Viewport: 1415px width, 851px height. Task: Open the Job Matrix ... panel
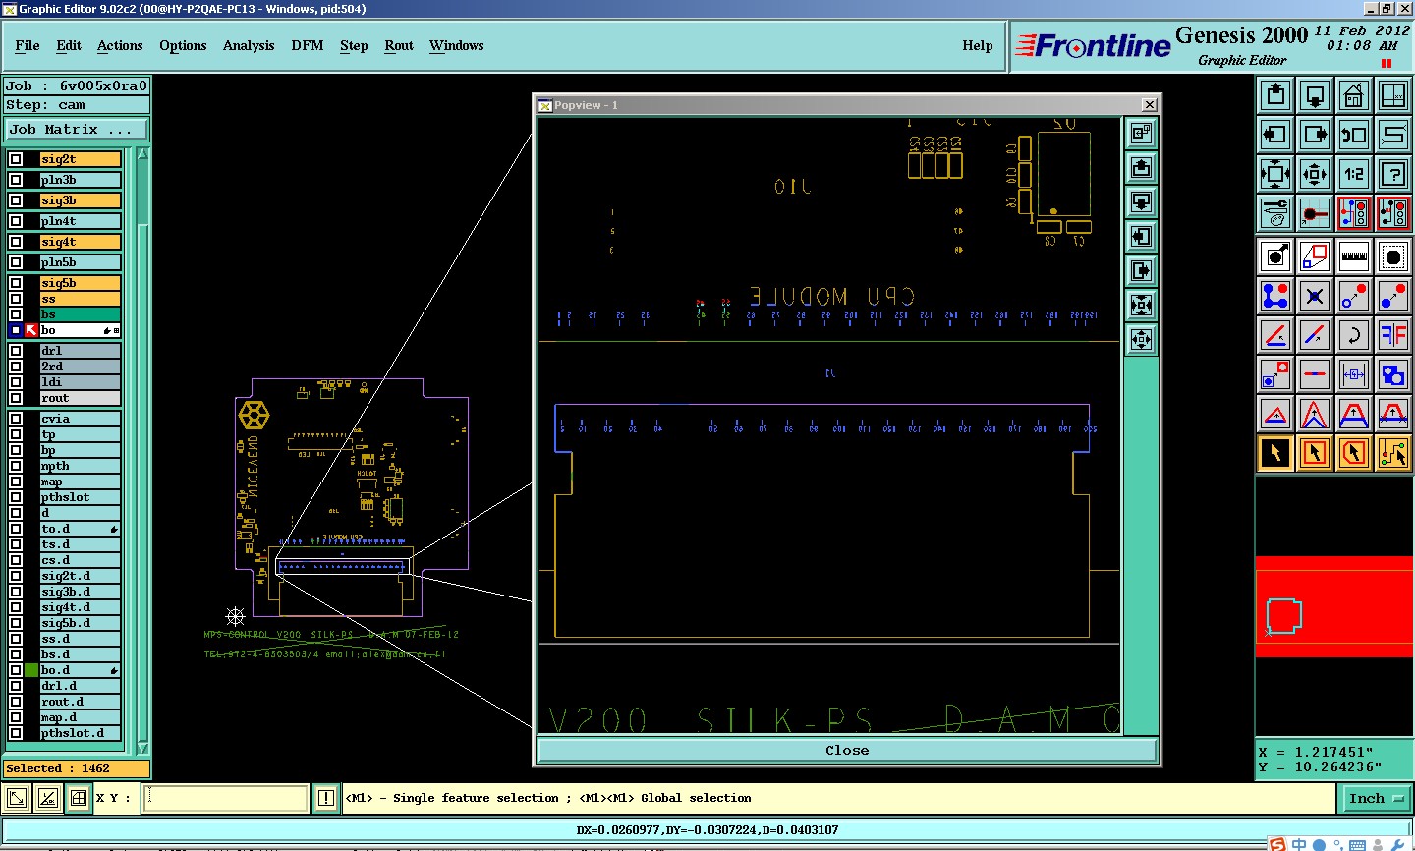coord(77,130)
